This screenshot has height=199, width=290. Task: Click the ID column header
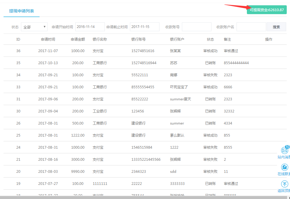[x=18, y=39]
